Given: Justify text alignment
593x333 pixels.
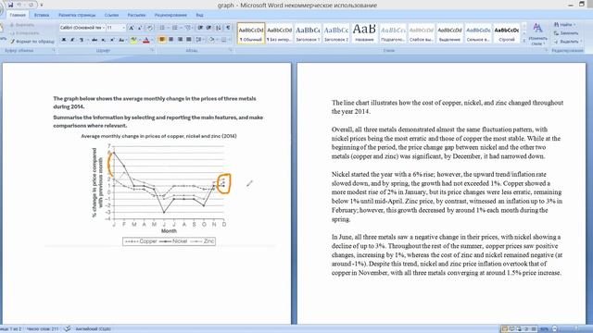Looking at the screenshot, I should pyautogui.click(x=189, y=40).
